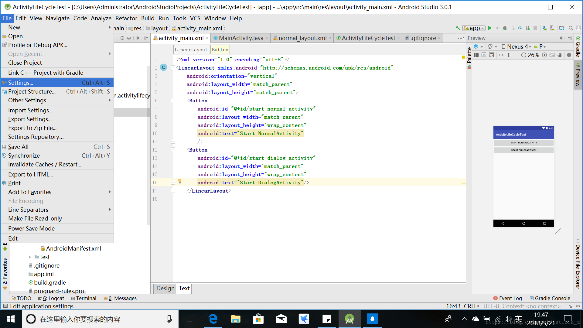Open File Explorer from the taskbar
The image size is (583, 328).
pyautogui.click(x=235, y=319)
